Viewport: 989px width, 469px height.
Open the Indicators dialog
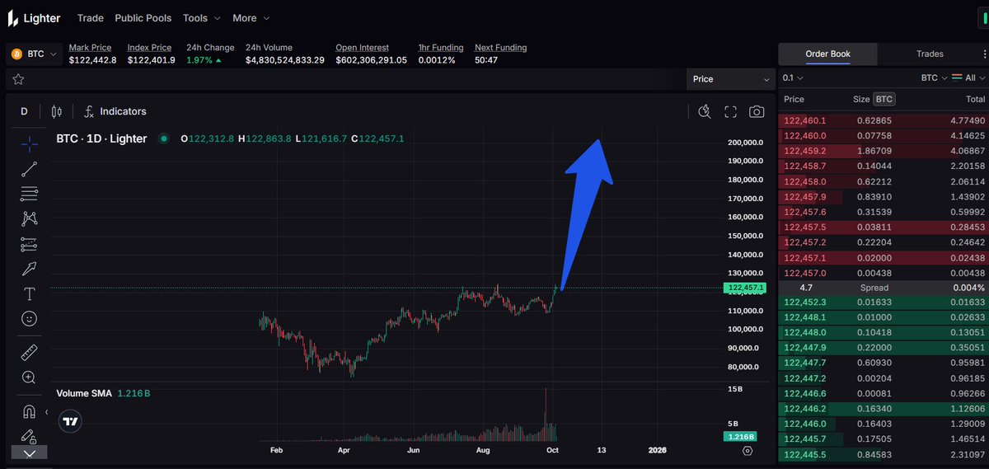[x=115, y=111]
